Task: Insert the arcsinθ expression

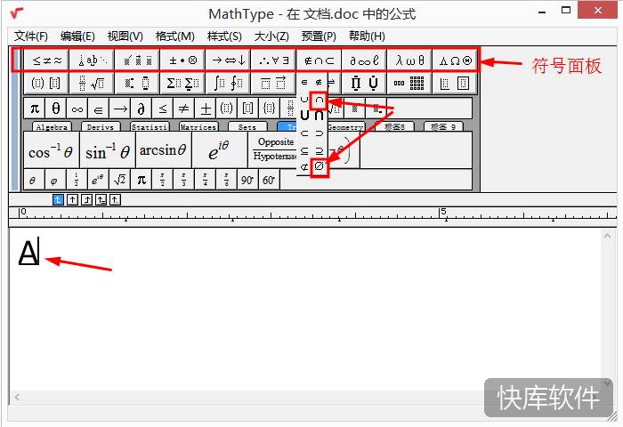Action: (x=164, y=150)
